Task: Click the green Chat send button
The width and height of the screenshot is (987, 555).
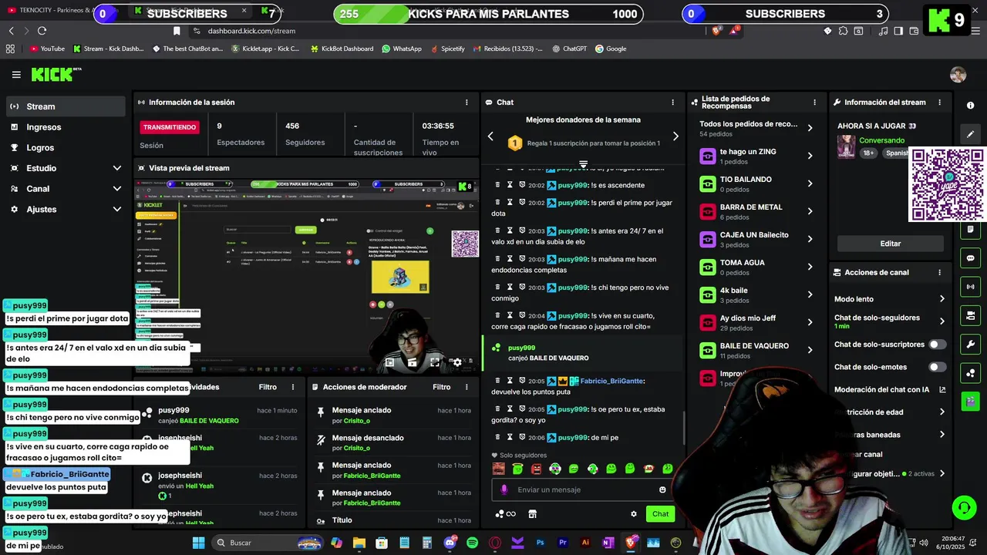Action: (661, 514)
